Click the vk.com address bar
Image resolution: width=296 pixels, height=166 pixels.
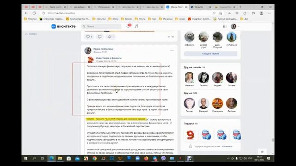tap(124, 13)
